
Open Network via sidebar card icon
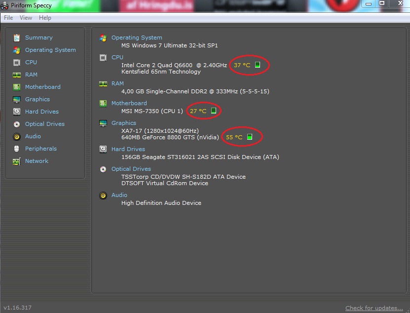click(17, 161)
